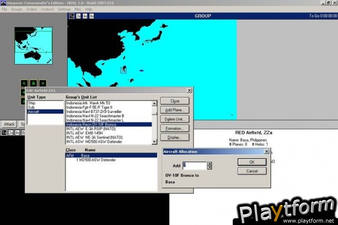Select INTL ASW MD500 ASW Defender in unit list
338x225 pixels.
click(109, 142)
